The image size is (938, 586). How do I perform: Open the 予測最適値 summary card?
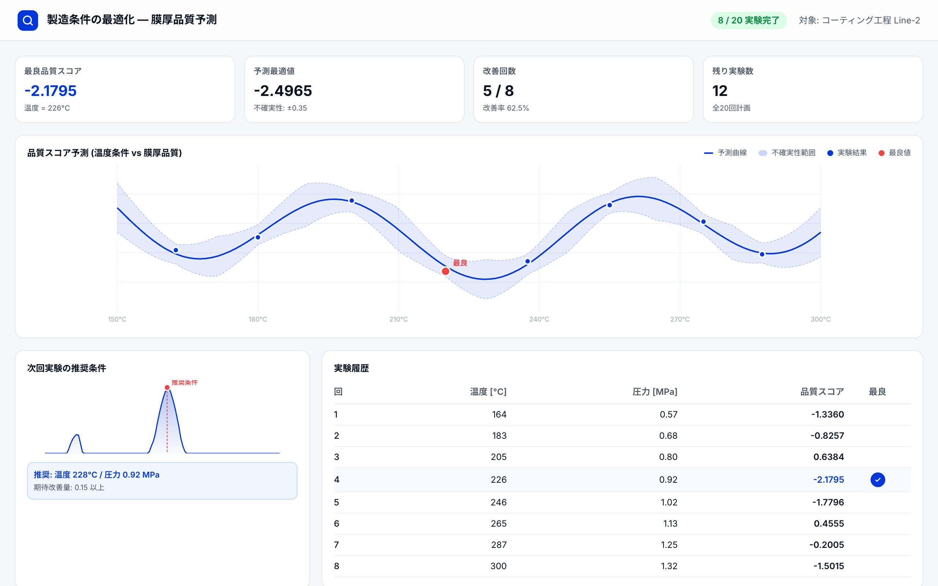pos(354,89)
